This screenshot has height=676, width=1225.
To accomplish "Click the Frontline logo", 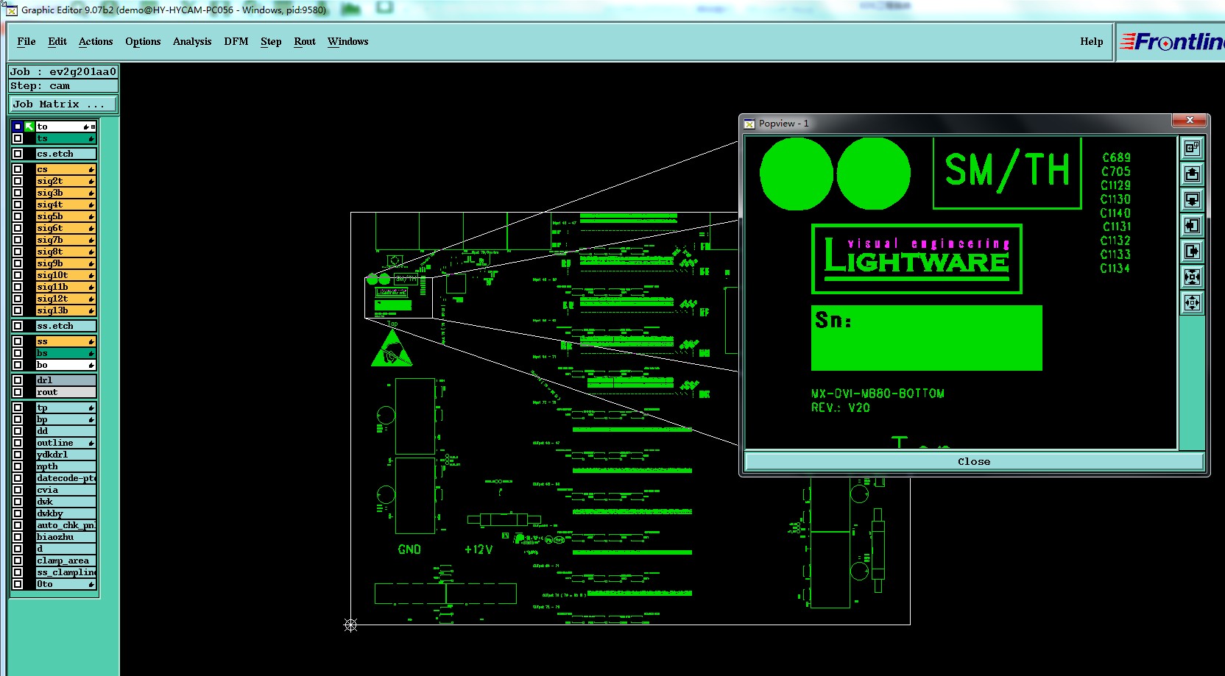I will point(1172,42).
